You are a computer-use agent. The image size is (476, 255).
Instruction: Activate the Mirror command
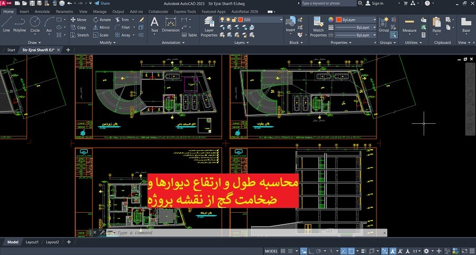102,28
